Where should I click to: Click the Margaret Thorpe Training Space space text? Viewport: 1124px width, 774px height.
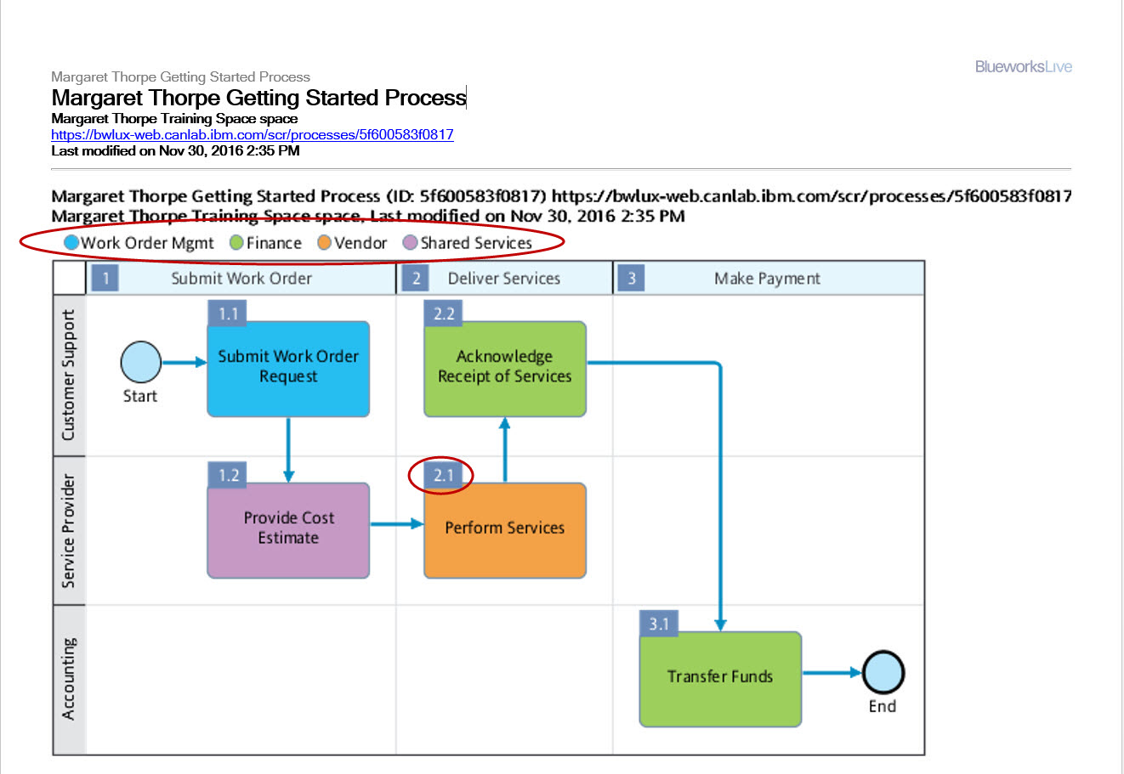pyautogui.click(x=174, y=118)
